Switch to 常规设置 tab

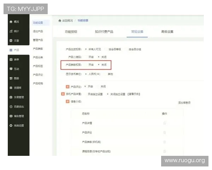pyautogui.click(x=137, y=32)
